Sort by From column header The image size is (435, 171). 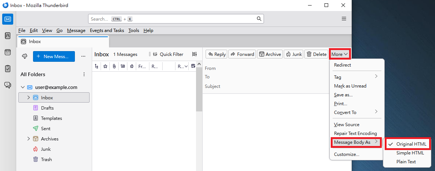[142, 67]
